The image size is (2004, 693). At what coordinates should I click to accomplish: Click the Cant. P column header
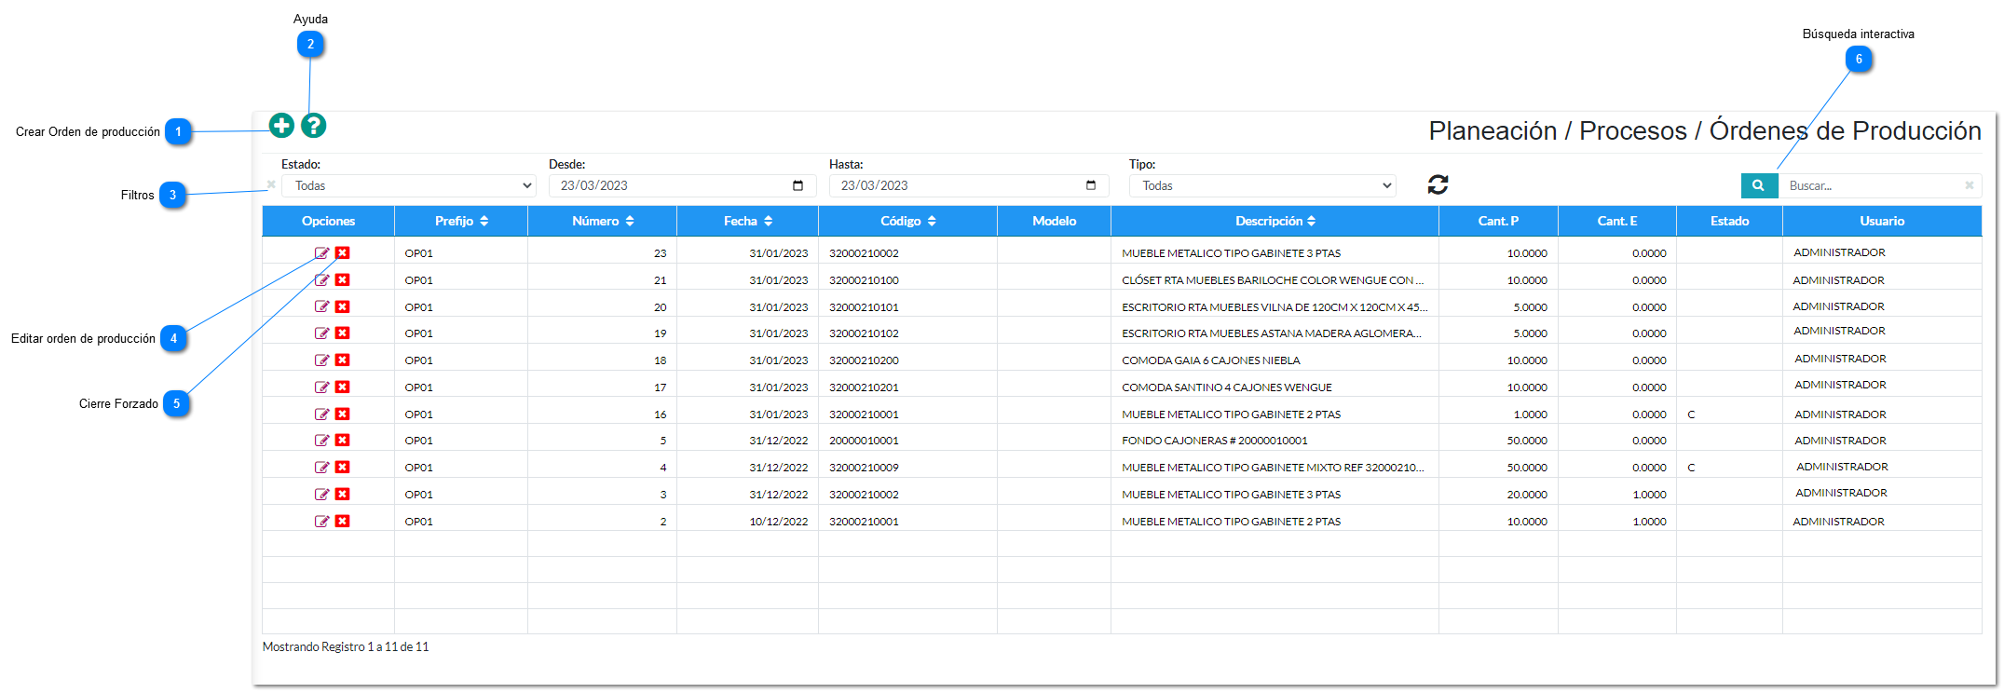[x=1499, y=221]
